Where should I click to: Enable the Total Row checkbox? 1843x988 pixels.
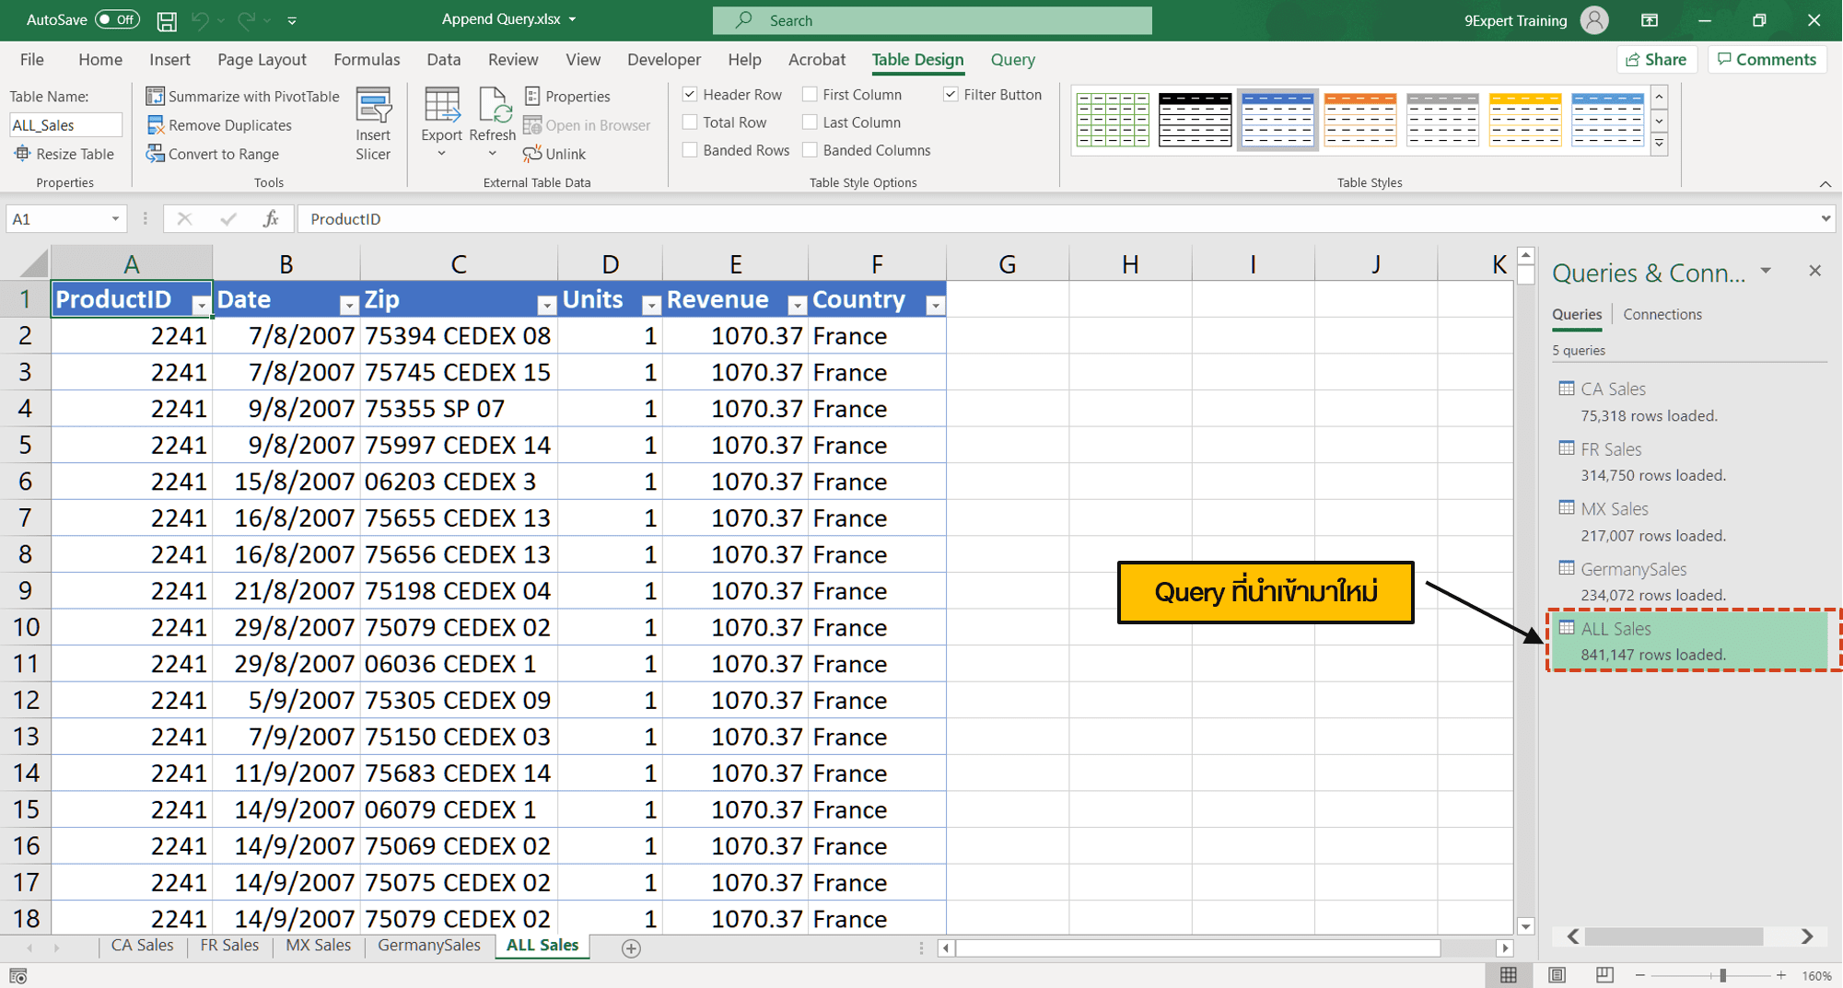pos(689,122)
